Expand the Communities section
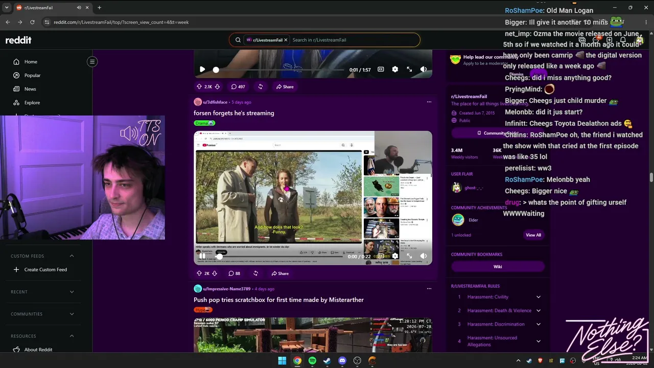 (x=72, y=314)
